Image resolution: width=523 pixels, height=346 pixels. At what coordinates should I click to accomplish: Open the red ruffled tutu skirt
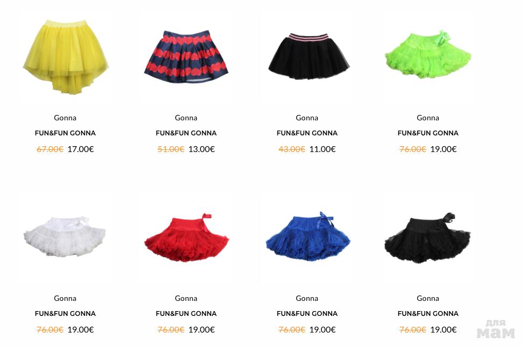pyautogui.click(x=187, y=237)
